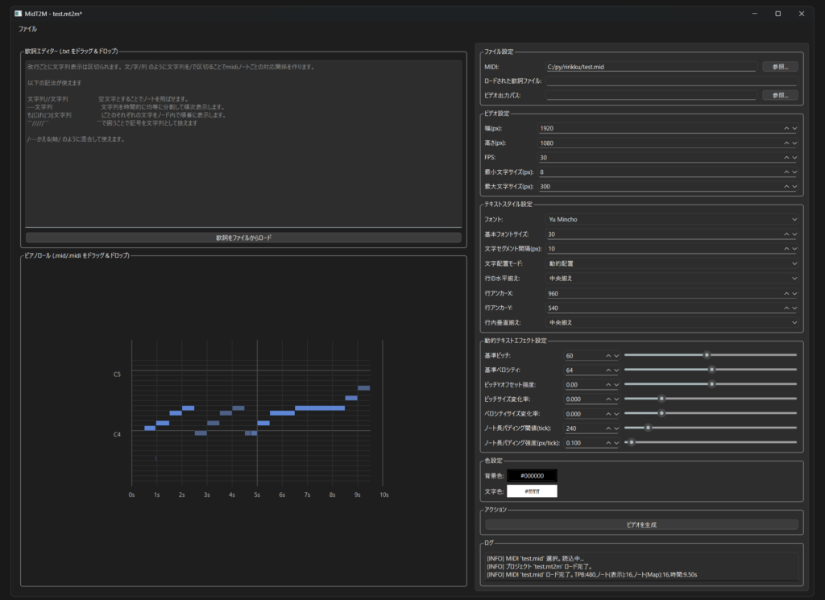Raise FPS value with the up arrow

786,157
